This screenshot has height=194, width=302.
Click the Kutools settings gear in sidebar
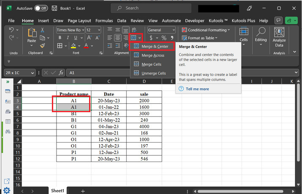pyautogui.click(x=7, y=190)
